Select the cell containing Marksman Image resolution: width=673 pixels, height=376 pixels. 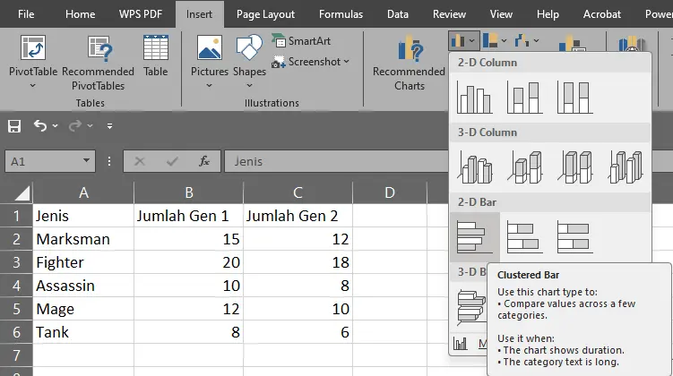point(83,239)
